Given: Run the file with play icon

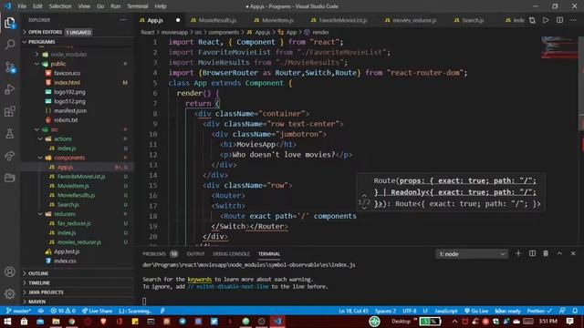Looking at the screenshot, I should [546, 20].
